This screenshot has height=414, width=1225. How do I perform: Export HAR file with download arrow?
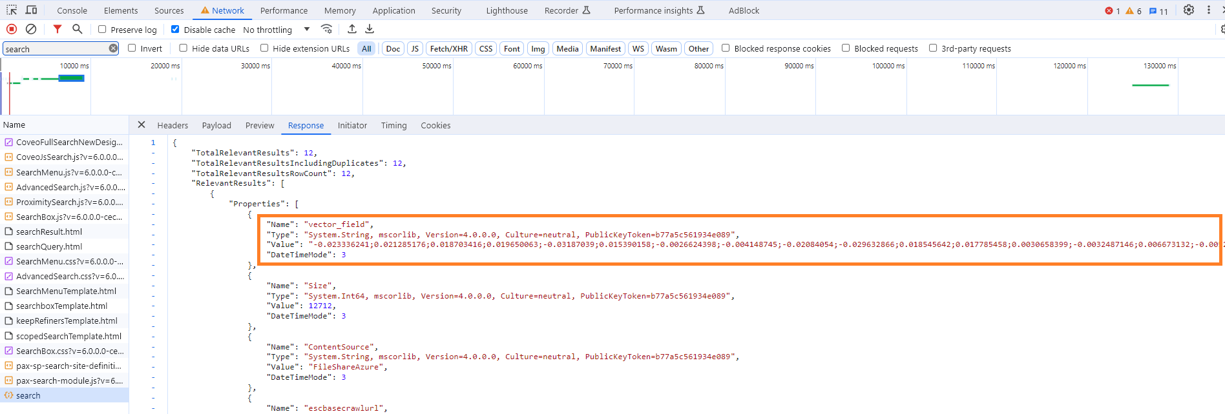[x=370, y=29]
